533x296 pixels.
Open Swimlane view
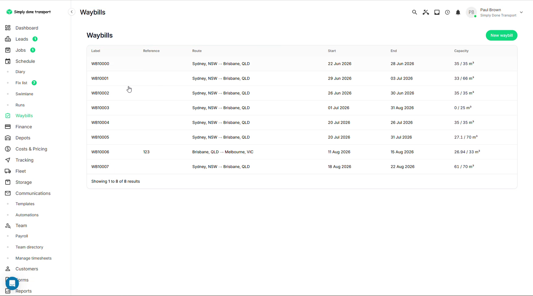tap(24, 94)
